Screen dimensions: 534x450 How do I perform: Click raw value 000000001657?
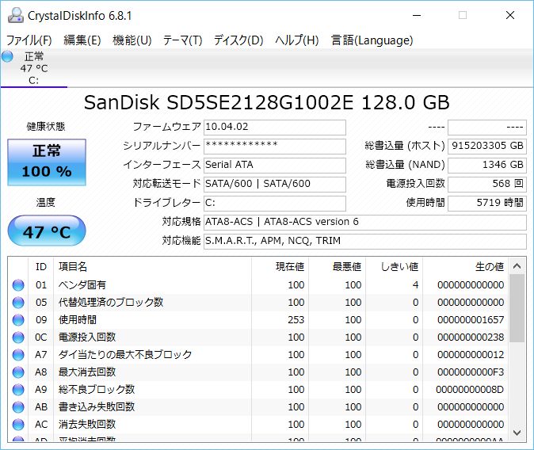pos(471,320)
